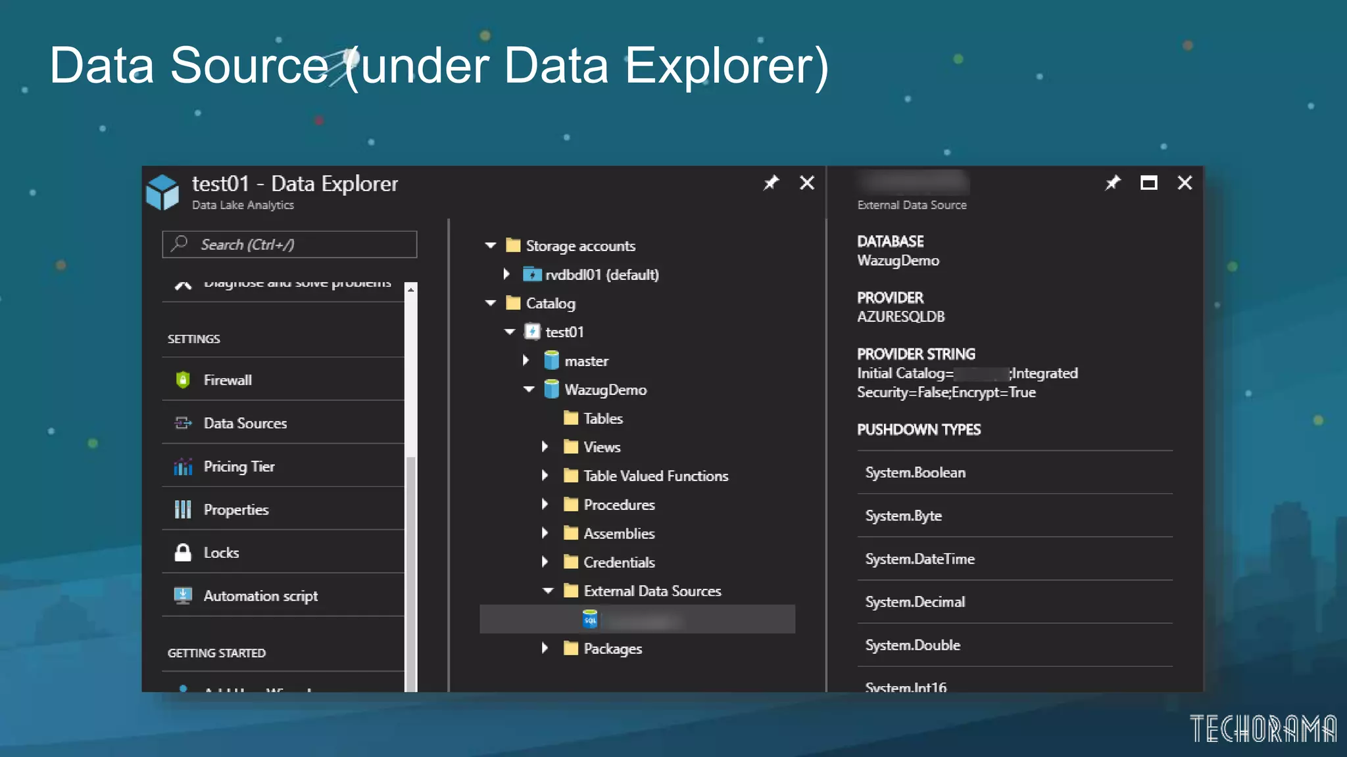Expand the Packages folder
Screen dimensions: 1347x757
pyautogui.click(x=545, y=648)
